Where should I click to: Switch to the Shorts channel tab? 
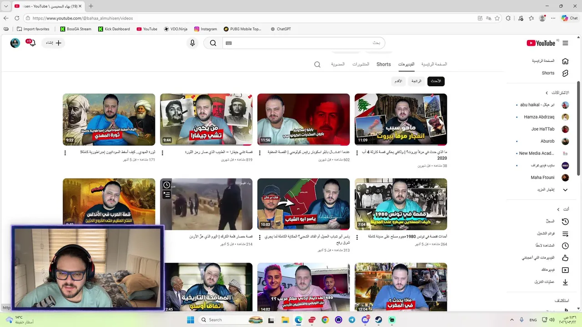click(x=383, y=64)
